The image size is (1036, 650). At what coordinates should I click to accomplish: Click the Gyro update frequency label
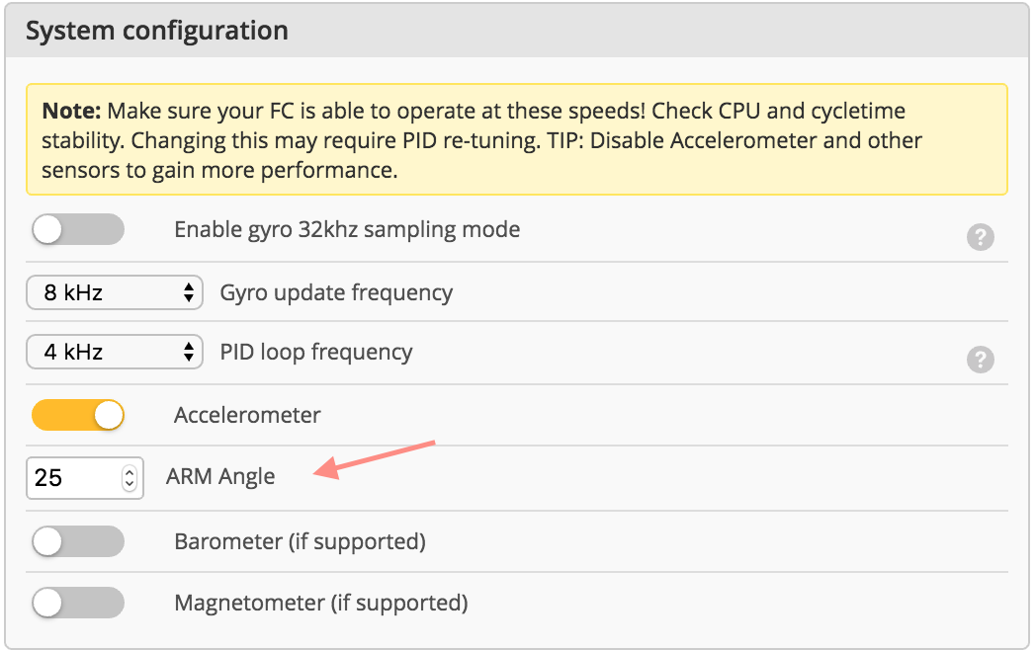click(334, 292)
